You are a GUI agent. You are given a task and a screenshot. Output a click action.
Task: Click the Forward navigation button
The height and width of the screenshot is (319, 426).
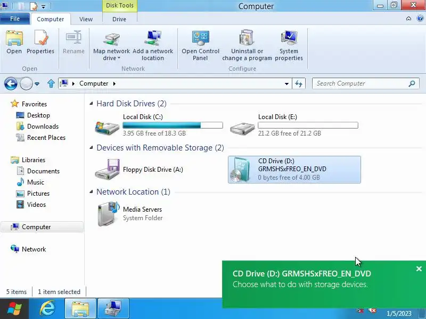(26, 83)
